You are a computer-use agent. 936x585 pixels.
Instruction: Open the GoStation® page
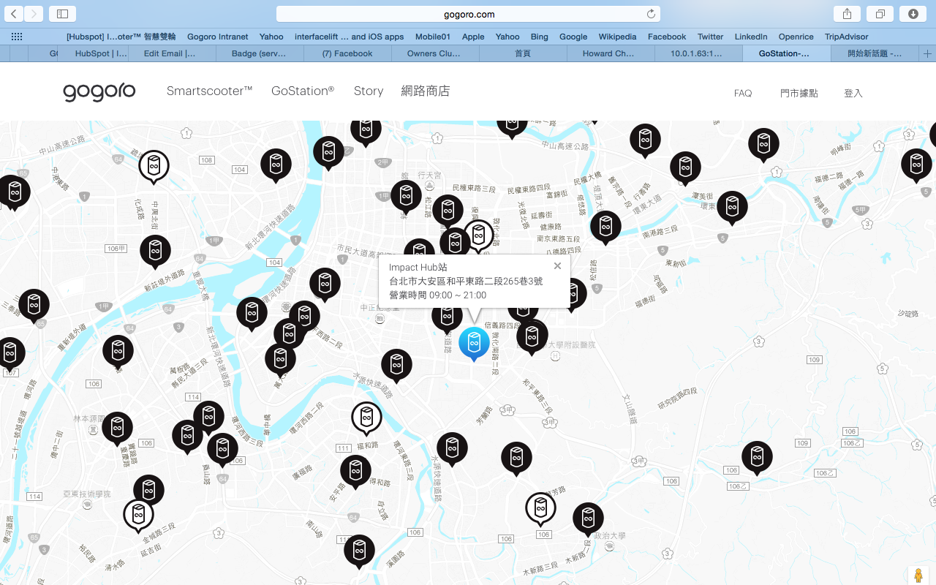click(x=303, y=91)
